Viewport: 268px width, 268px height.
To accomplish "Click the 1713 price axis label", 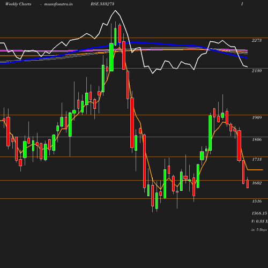I will [257, 159].
